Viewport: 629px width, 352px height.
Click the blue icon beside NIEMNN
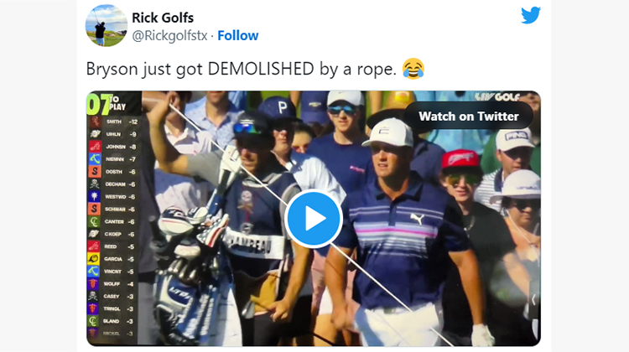pyautogui.click(x=95, y=159)
